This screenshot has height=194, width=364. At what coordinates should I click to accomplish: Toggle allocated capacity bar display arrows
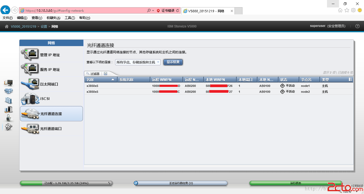click(109, 183)
